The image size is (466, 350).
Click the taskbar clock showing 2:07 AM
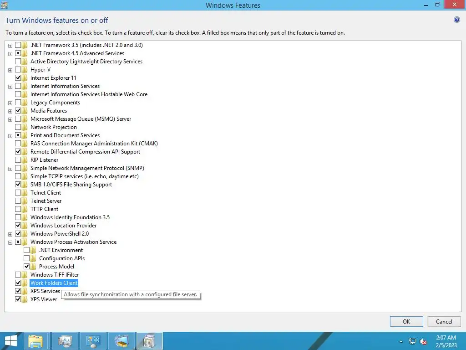click(x=446, y=341)
